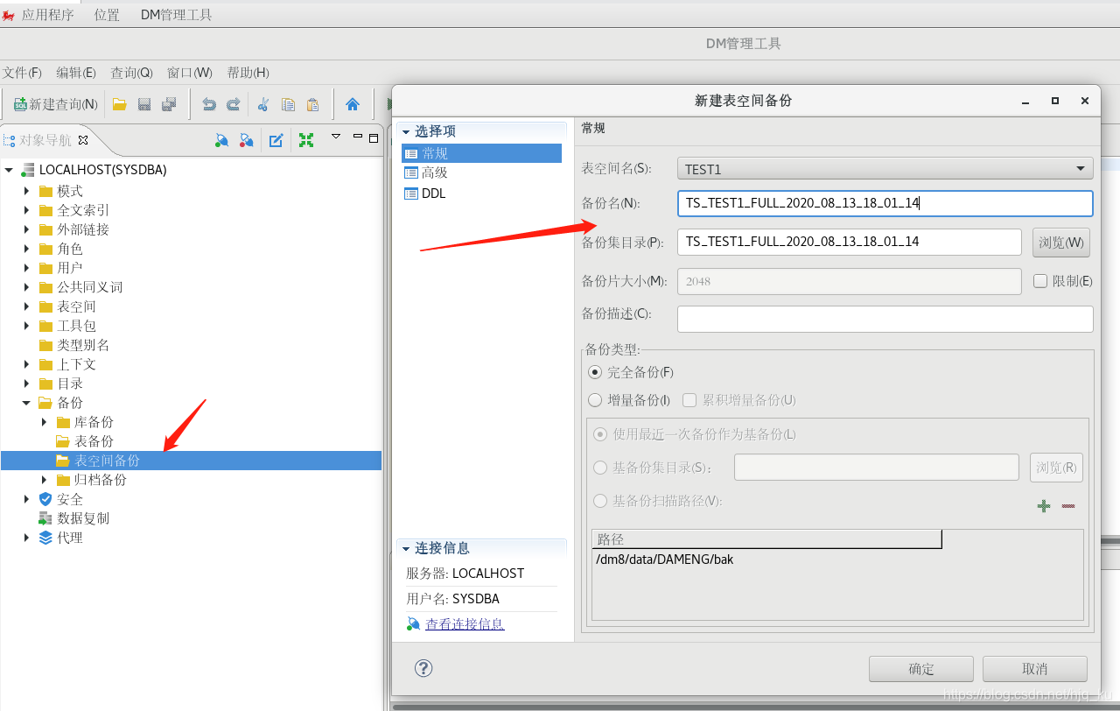Click the 代理 layered icon in tree
The height and width of the screenshot is (711, 1120).
tap(45, 538)
